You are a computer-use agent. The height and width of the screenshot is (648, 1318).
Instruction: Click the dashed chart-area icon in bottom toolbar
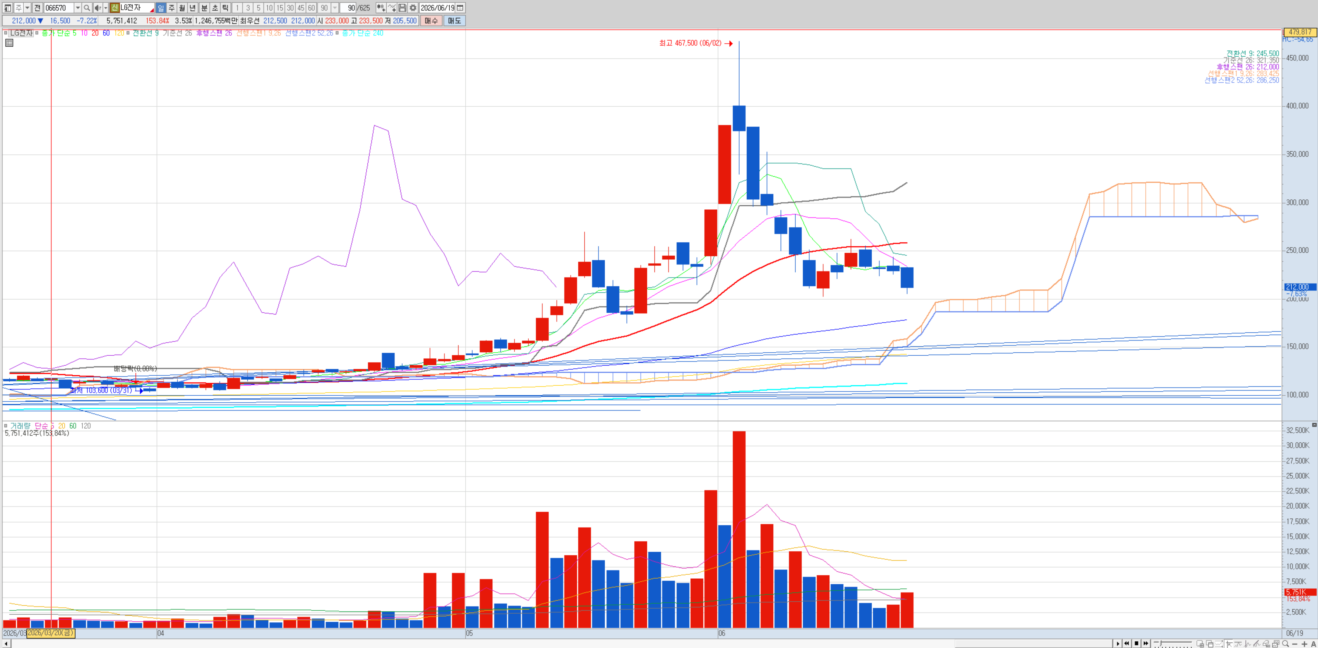click(x=1219, y=644)
